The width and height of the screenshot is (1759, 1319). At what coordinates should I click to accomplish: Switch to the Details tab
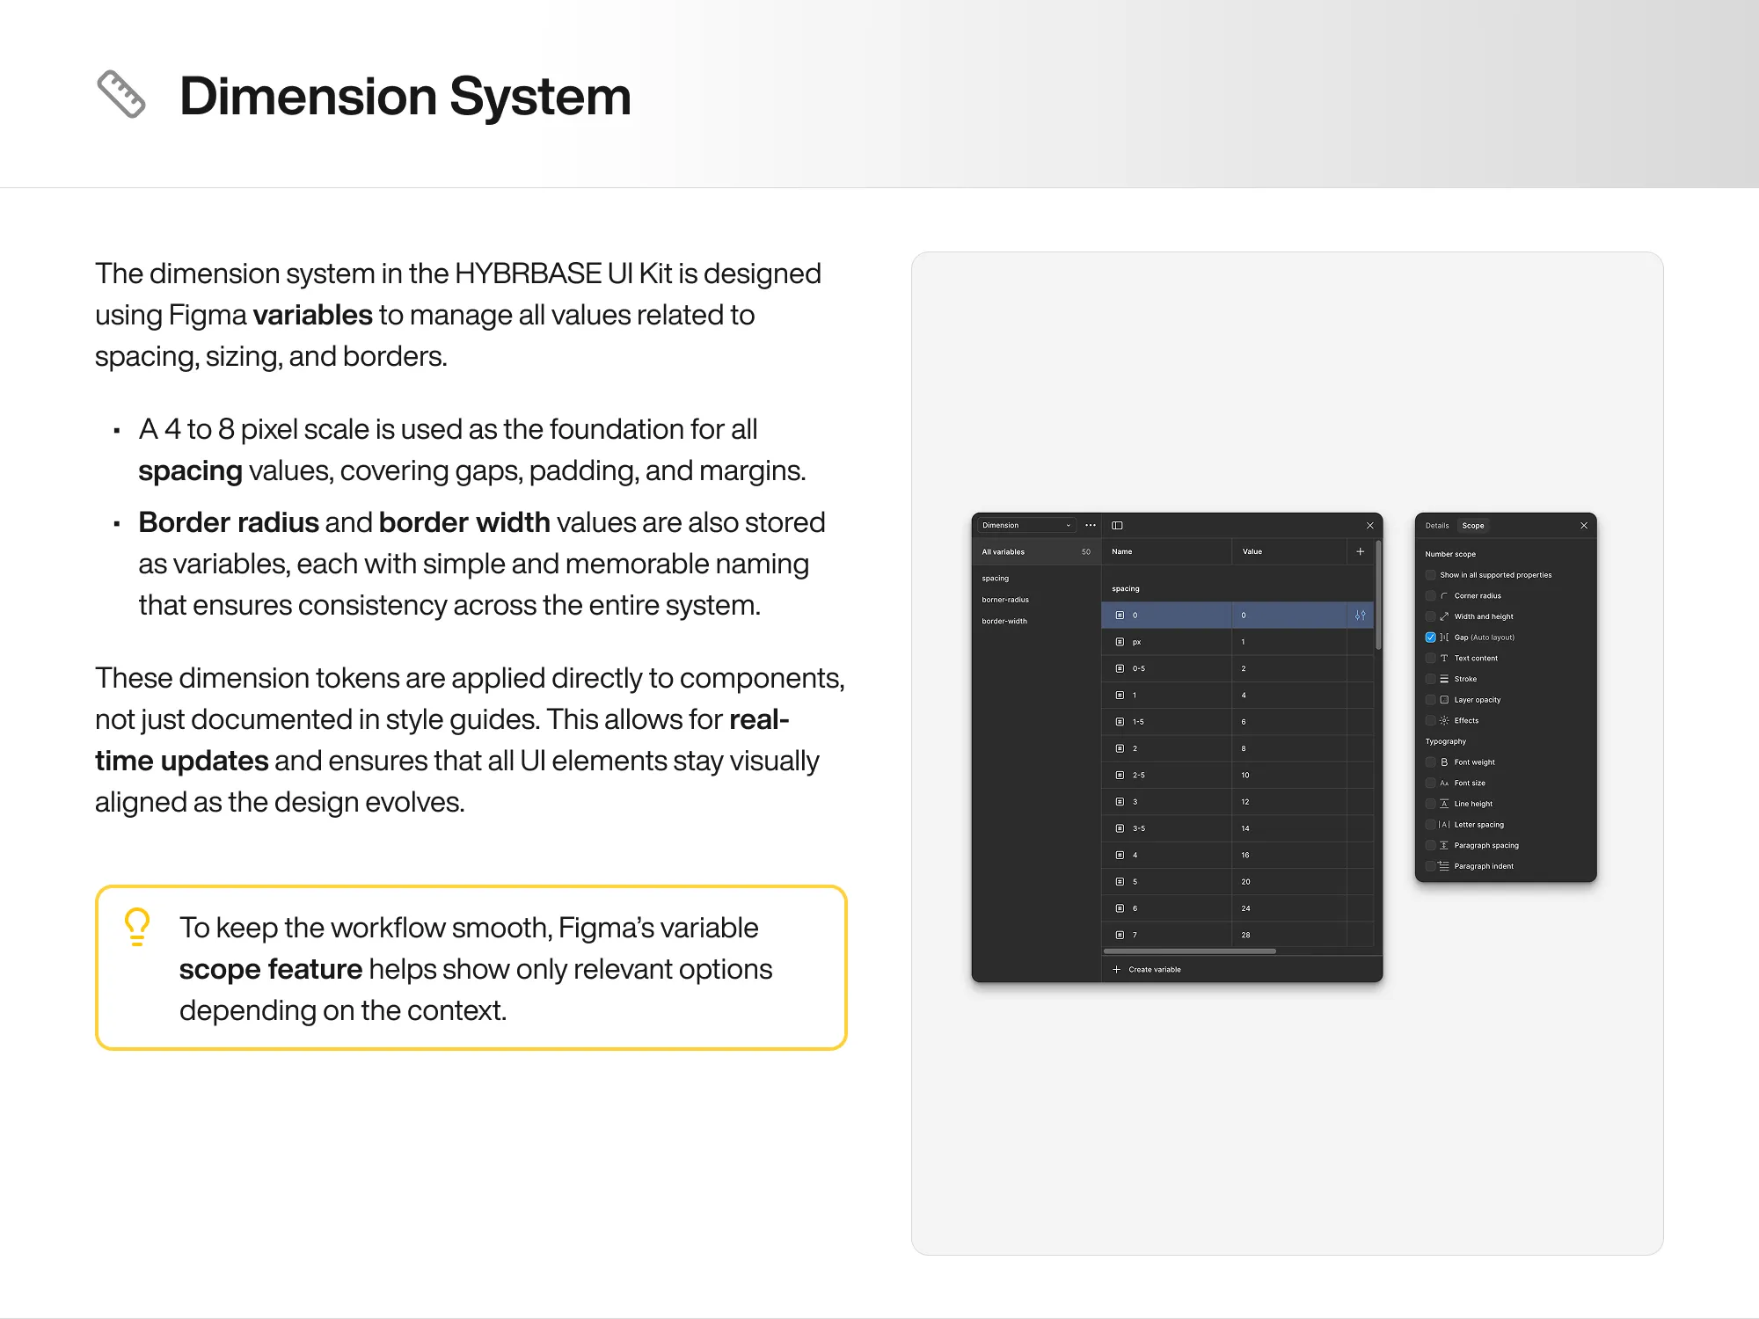pyautogui.click(x=1437, y=526)
